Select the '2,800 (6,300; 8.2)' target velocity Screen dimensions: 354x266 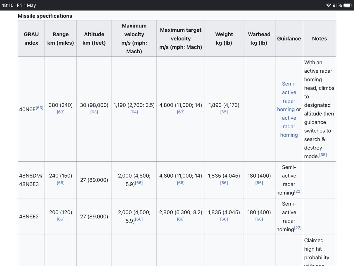(x=181, y=212)
